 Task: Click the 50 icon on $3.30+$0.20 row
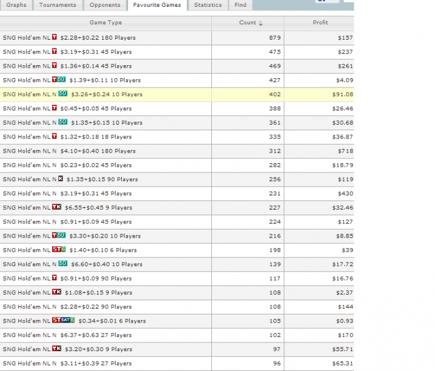tap(62, 235)
